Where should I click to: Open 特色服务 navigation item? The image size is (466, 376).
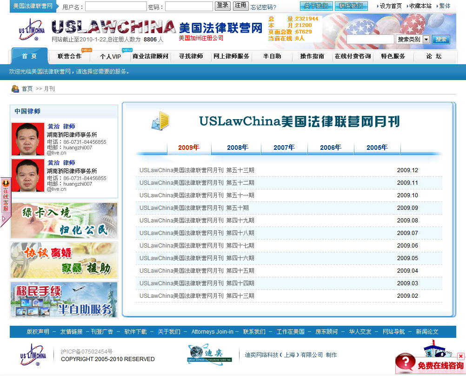(393, 56)
